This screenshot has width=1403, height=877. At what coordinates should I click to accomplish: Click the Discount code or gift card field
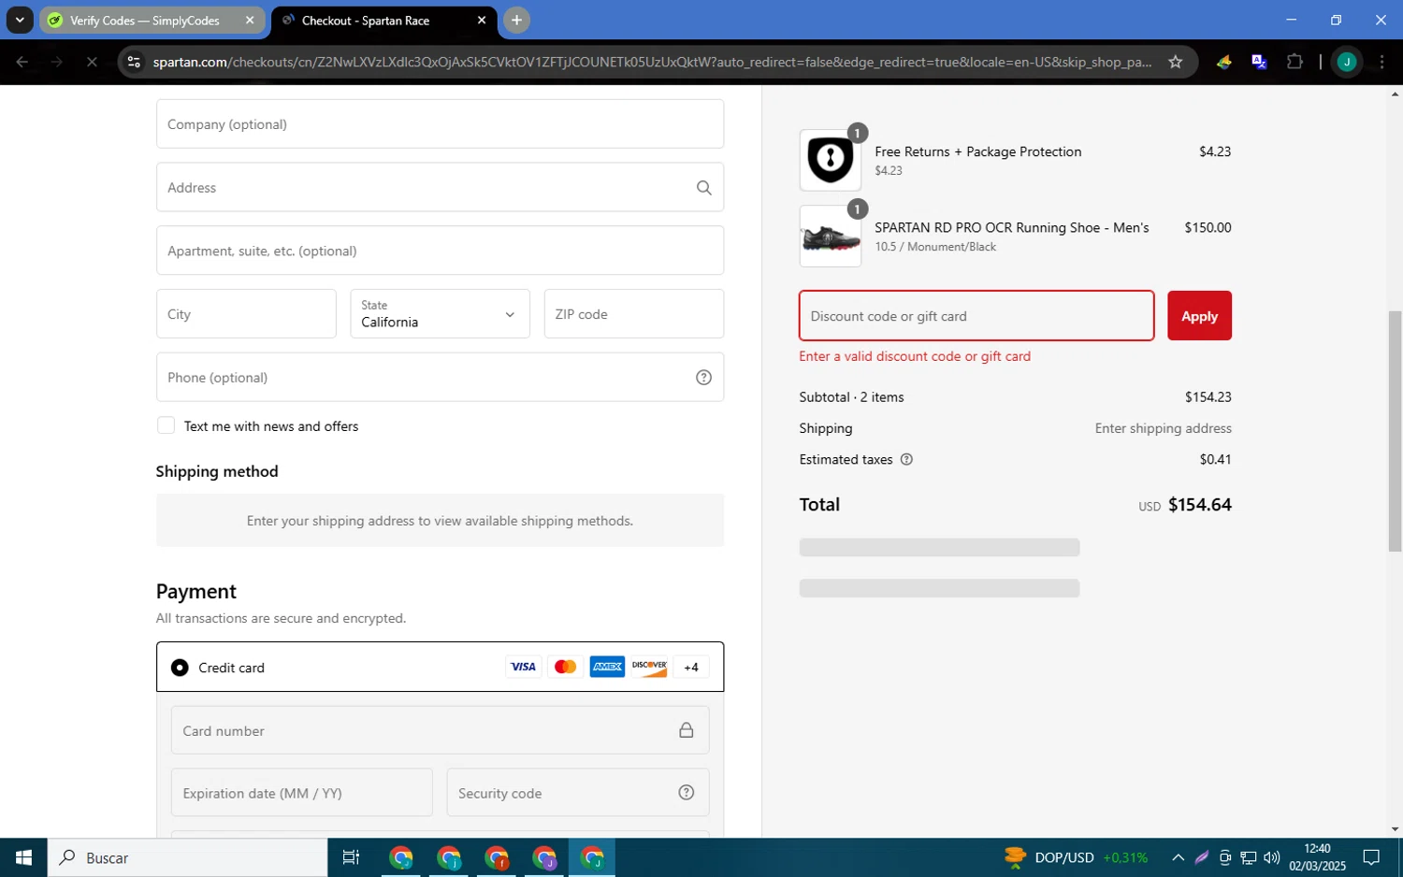976,316
